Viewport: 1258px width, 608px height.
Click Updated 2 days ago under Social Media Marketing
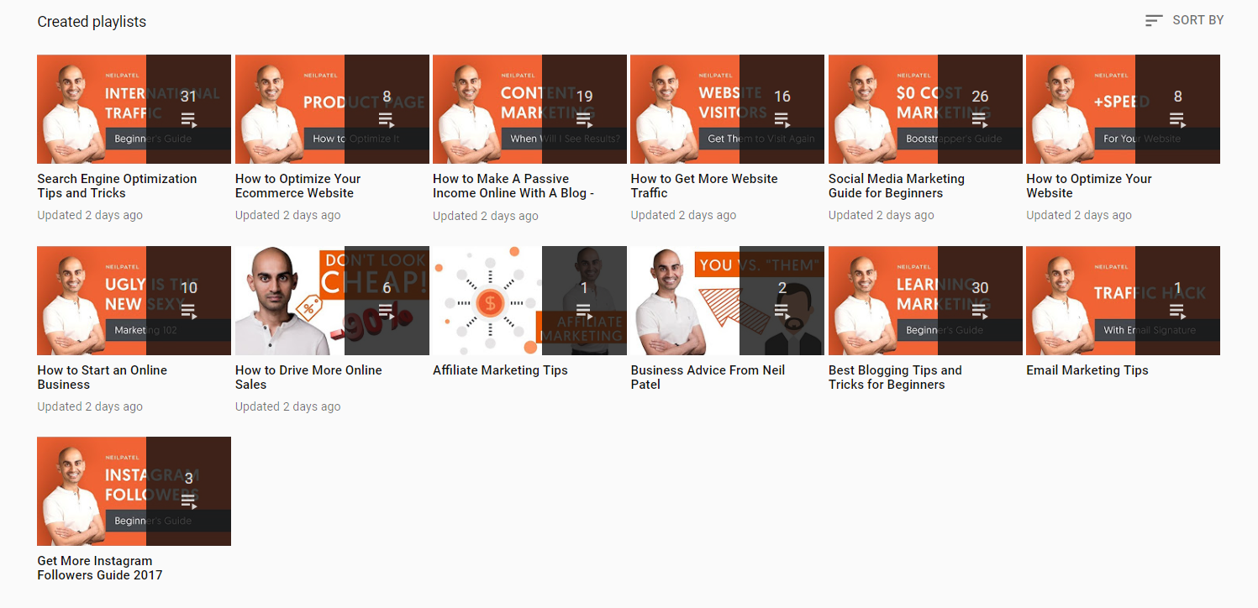coord(882,215)
